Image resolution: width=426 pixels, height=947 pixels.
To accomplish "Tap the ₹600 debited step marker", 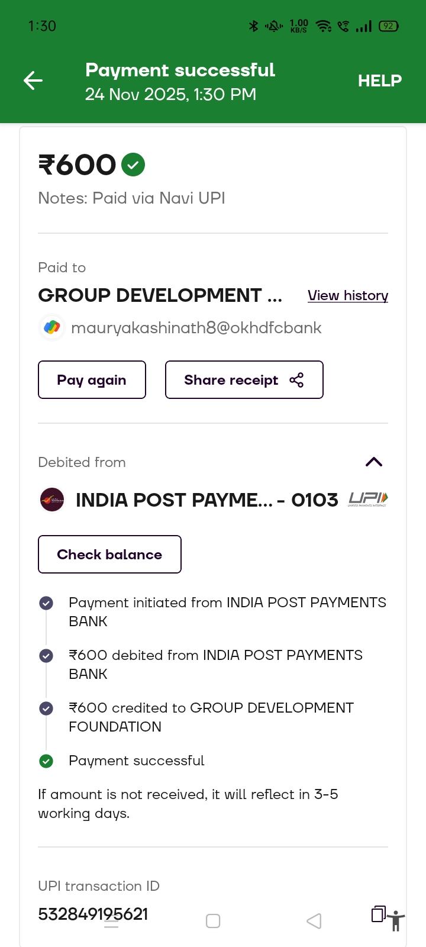I will pyautogui.click(x=46, y=656).
